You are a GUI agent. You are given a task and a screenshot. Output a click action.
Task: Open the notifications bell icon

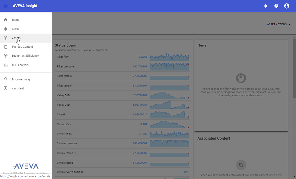(x=266, y=6)
